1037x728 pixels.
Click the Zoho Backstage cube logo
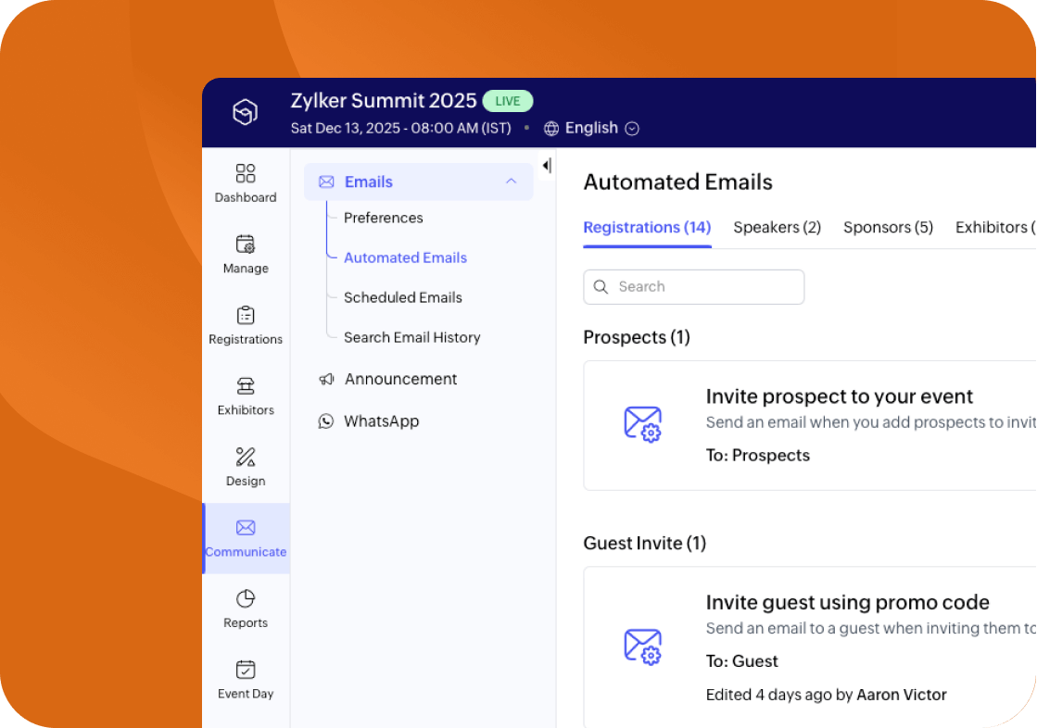coord(245,112)
